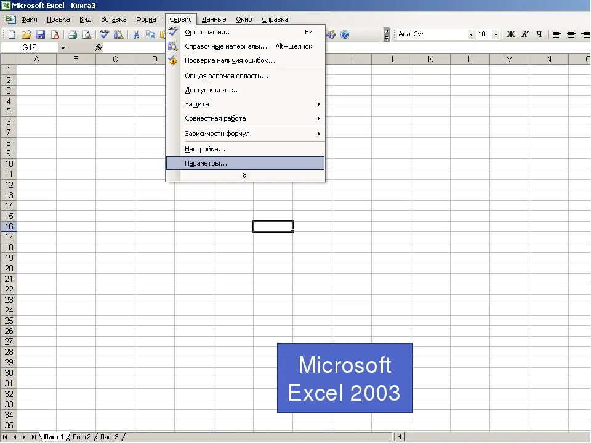Expand the full Сервис menu with chevron
Screen dimensions: 591x443
(244, 175)
